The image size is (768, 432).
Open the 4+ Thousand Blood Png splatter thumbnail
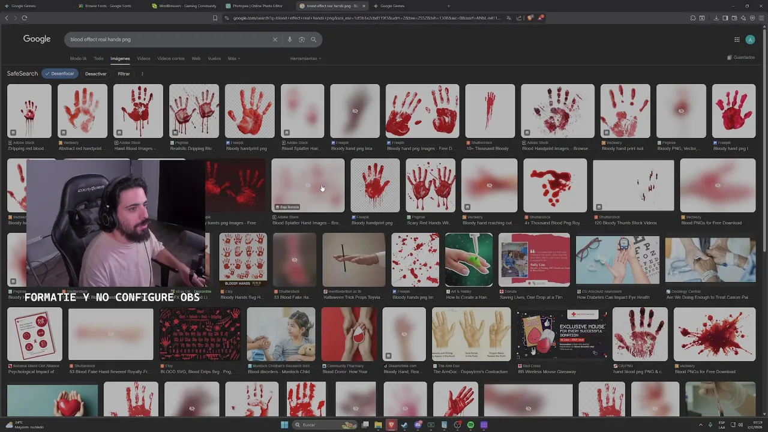tap(555, 185)
